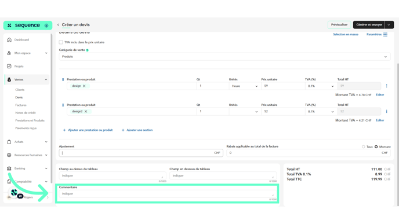
Task: Grab the drag handle of design row
Action: (63, 79)
